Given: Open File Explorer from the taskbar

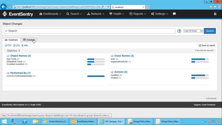Looking at the screenshot, I should (x=35, y=122).
